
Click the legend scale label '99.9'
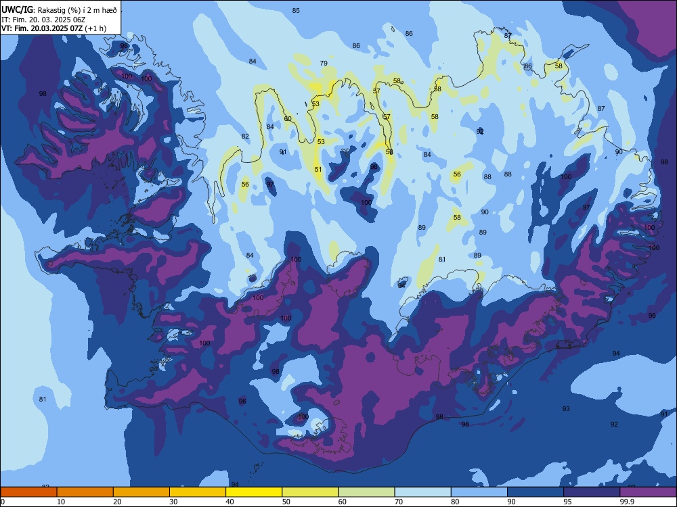coord(627,502)
